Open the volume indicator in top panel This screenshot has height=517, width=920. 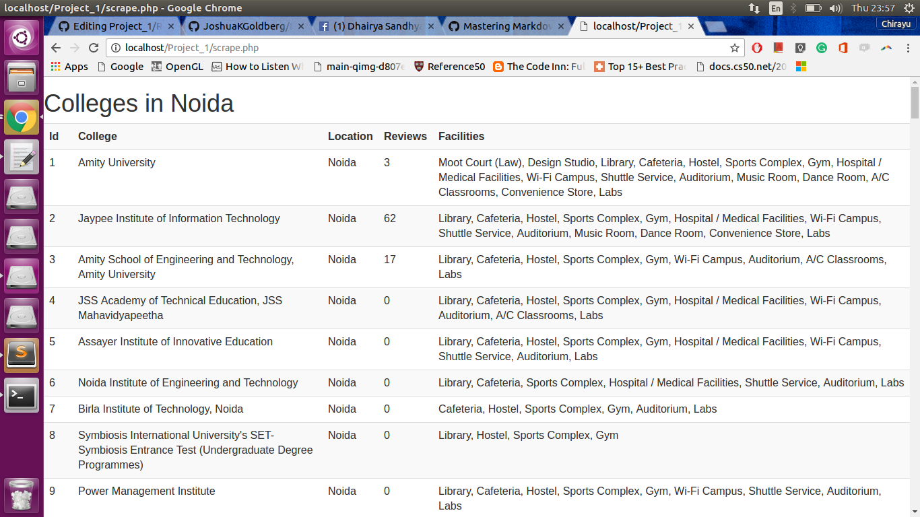836,8
